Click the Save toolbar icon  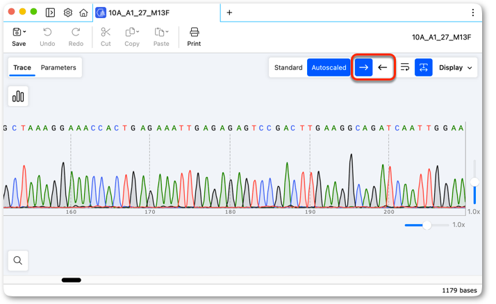click(17, 32)
